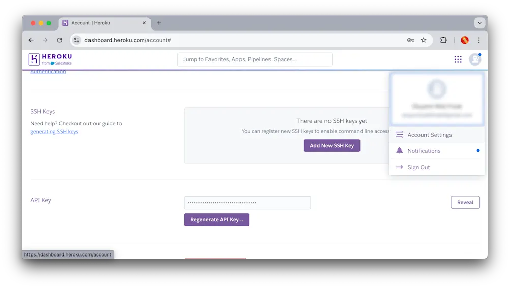Open Notifications from the user menu
The height and width of the screenshot is (288, 510).
point(436,151)
